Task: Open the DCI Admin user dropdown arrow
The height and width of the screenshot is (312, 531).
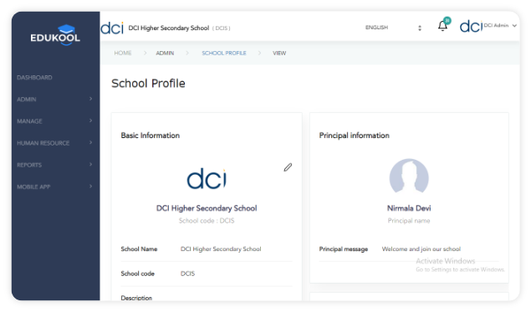Action: click(x=514, y=25)
